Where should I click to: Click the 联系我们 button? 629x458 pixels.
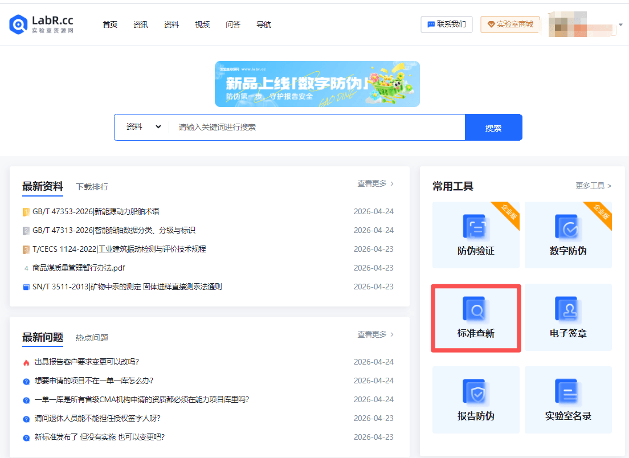click(446, 24)
